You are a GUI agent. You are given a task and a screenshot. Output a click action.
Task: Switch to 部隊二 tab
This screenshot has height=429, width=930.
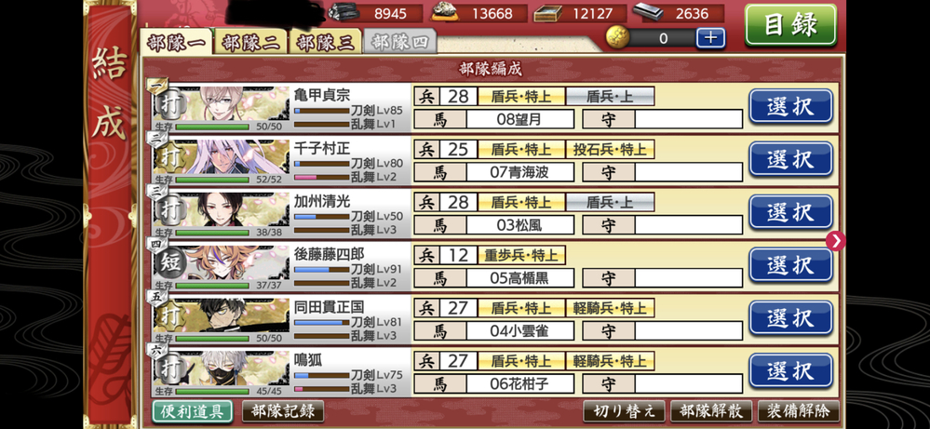pos(251,43)
